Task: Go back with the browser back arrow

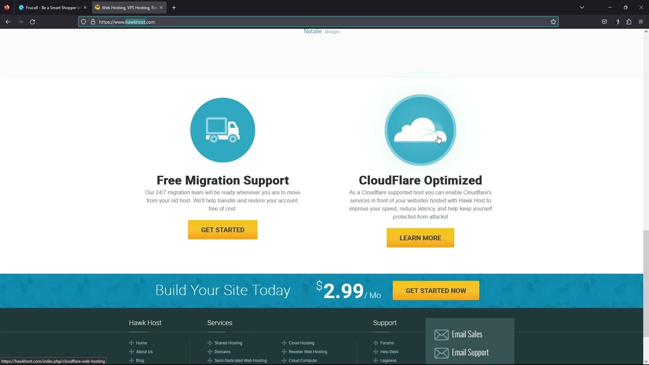Action: click(8, 22)
